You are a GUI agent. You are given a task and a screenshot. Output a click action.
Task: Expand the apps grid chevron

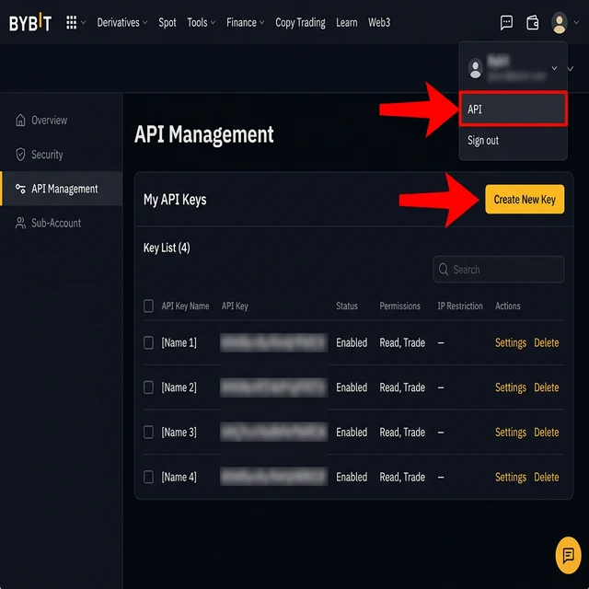pos(84,22)
